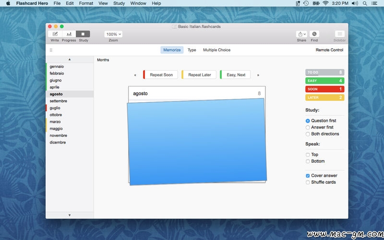Uncheck Cover answer checkbox

point(308,176)
